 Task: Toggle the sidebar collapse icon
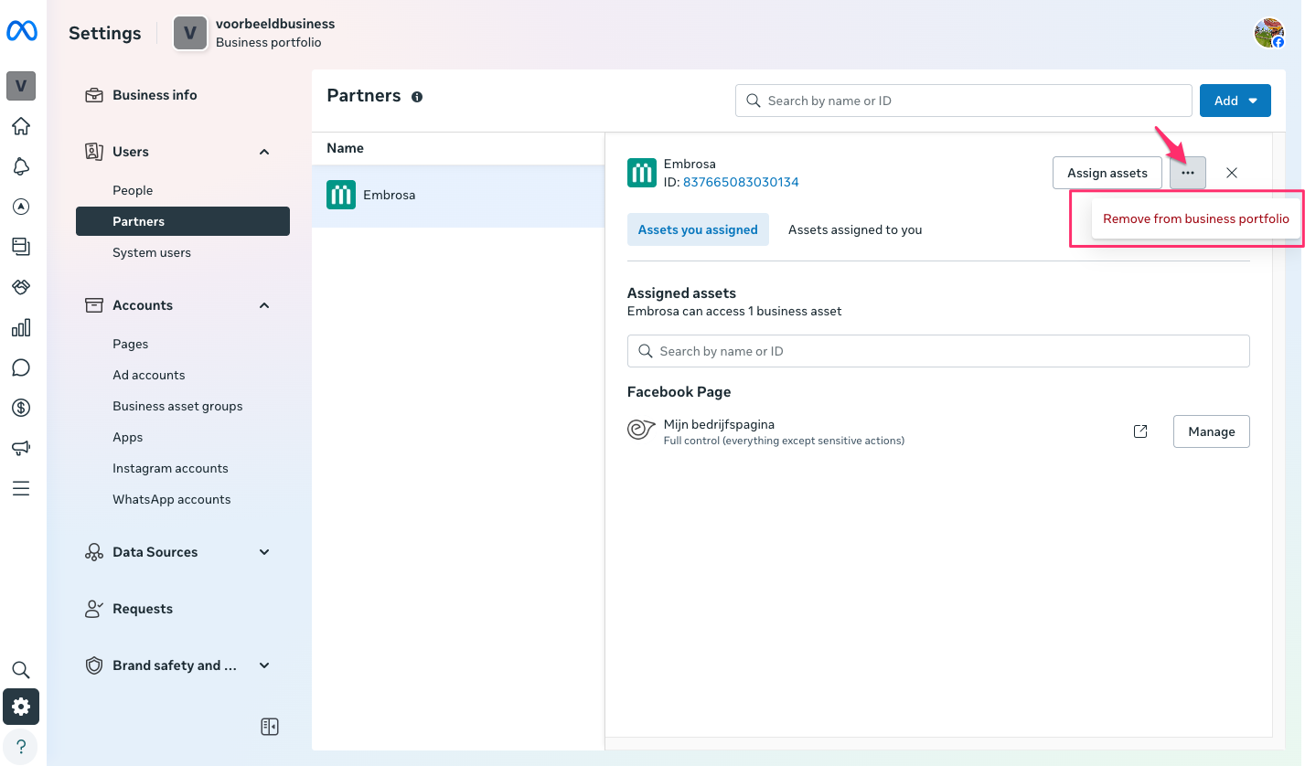[269, 727]
